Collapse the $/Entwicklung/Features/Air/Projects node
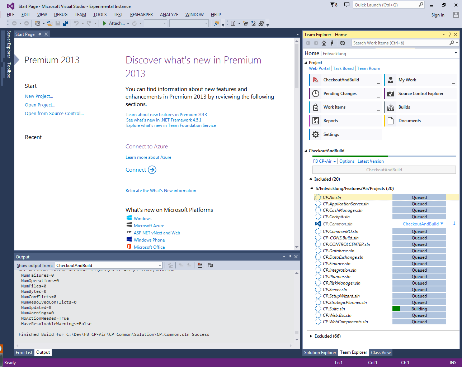The width and height of the screenshot is (462, 367). tap(312, 189)
